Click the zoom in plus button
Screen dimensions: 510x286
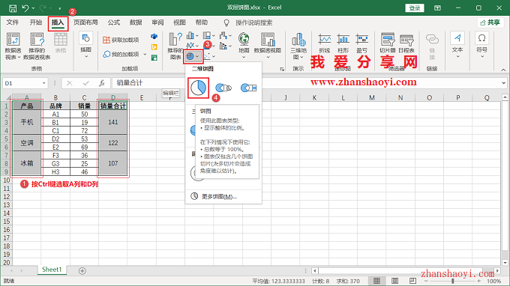click(478, 281)
